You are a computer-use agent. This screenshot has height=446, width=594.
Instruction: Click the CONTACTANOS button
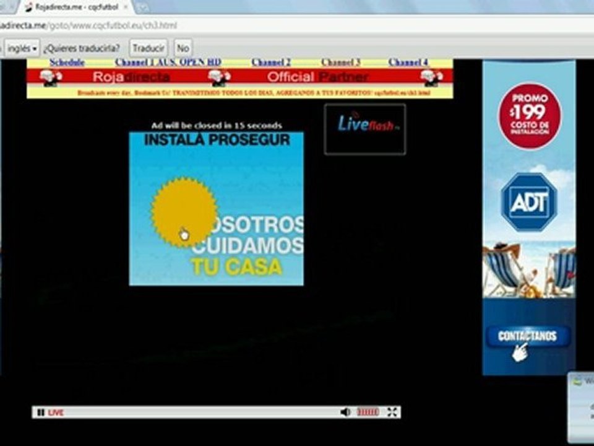pos(527,336)
